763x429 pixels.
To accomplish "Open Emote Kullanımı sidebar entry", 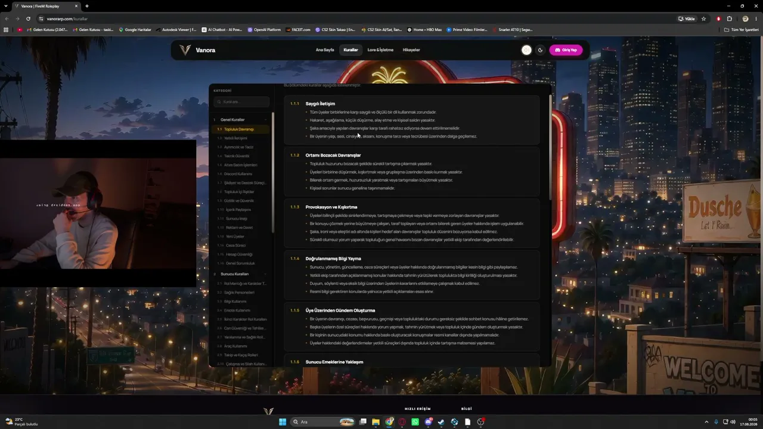I will [237, 310].
